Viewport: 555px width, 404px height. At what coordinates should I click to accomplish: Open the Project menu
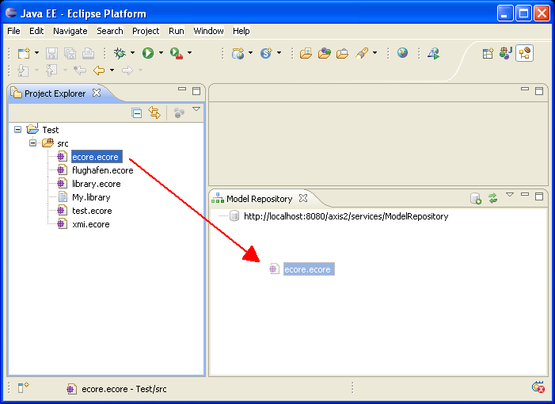coord(146,31)
